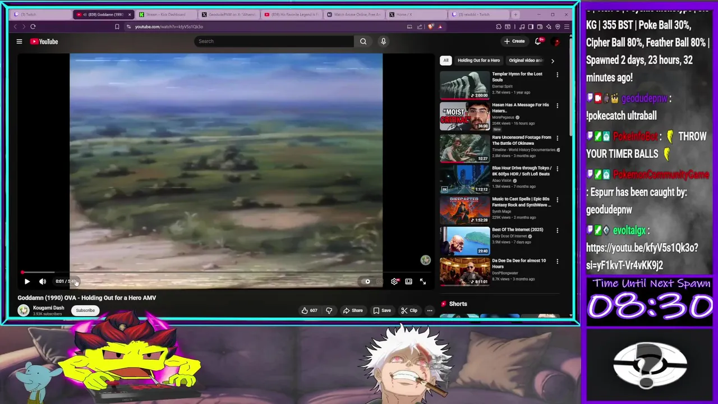Toggle closed captions in the player
718x404 pixels.
[380, 282]
